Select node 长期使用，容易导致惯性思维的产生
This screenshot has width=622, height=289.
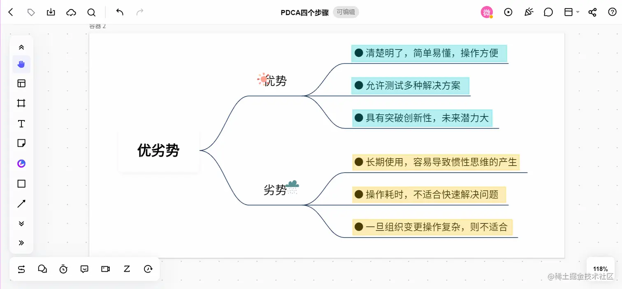point(436,162)
